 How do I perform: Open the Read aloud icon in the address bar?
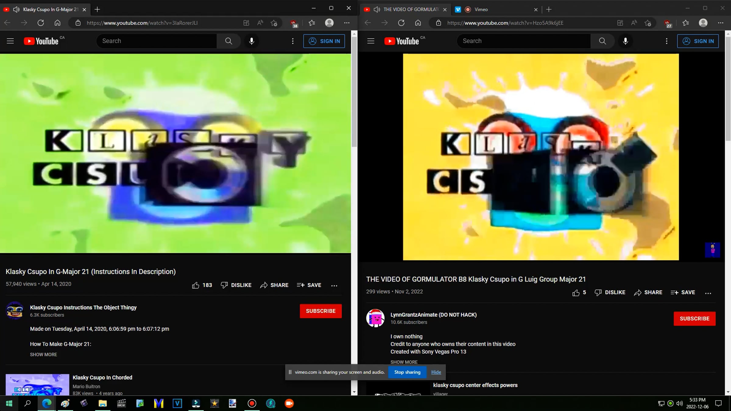260,23
